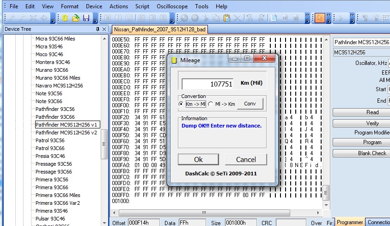Save with the floppy disk icon
390x226 pixels.
86,18
